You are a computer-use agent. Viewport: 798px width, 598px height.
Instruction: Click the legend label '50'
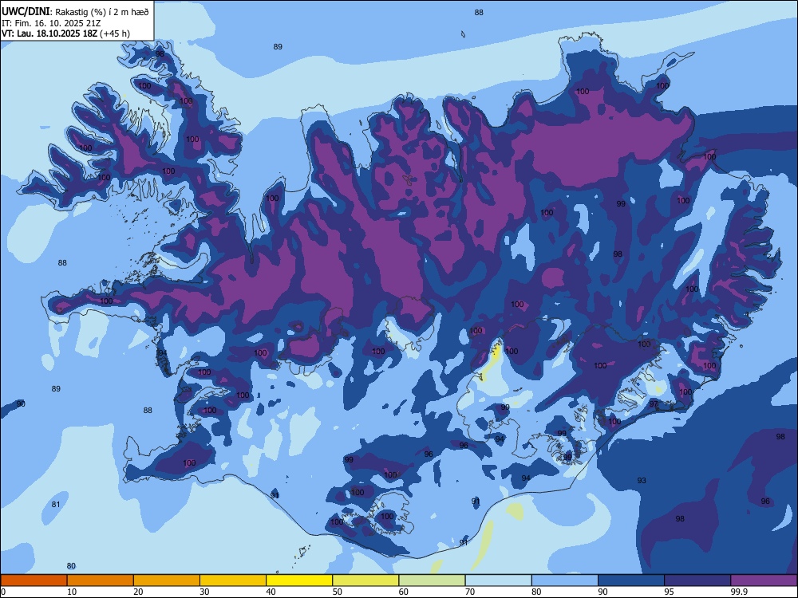[x=338, y=592]
